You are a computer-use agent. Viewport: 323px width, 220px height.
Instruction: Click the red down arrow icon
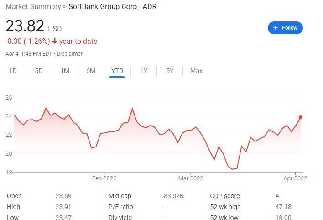55,42
